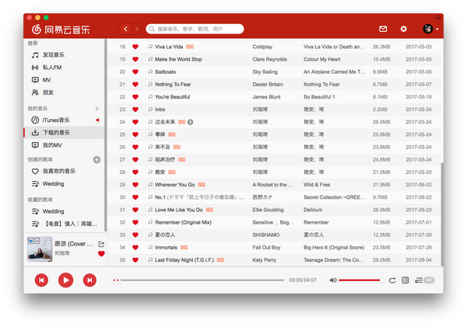This screenshot has width=467, height=327.
Task: Click the music note icon for Remember (Original Mix)
Action: [x=150, y=222]
